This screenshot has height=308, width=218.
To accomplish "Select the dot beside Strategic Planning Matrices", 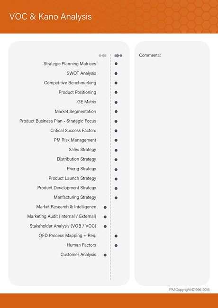I will click(x=116, y=64).
